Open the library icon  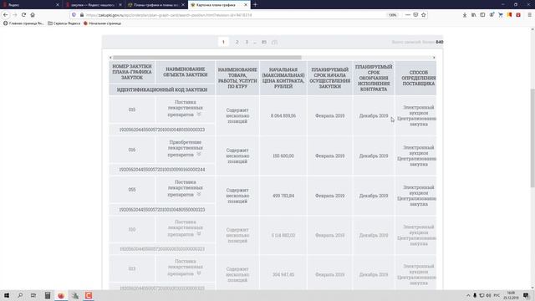[x=474, y=15]
